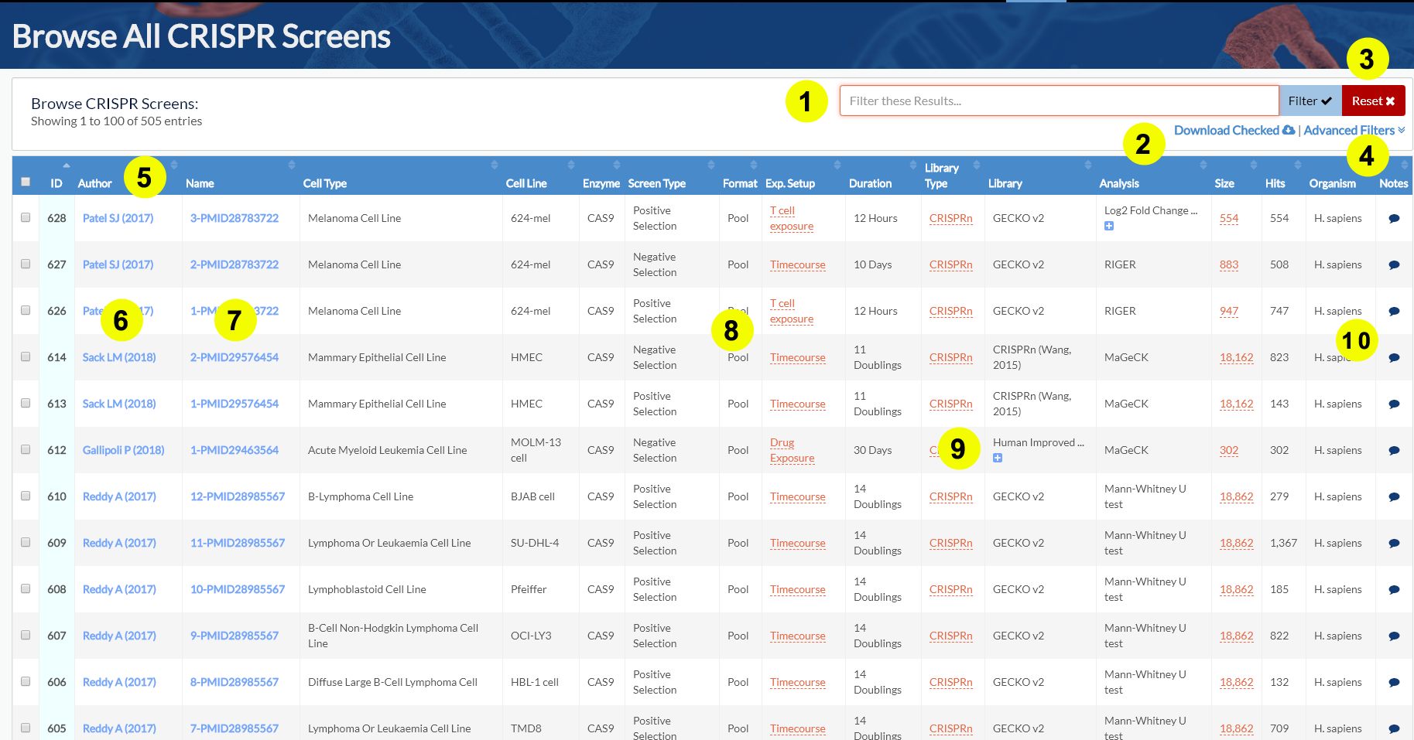Open the Gallipoli P (2018) author link
Screen dimensions: 1414x740
[x=123, y=450]
